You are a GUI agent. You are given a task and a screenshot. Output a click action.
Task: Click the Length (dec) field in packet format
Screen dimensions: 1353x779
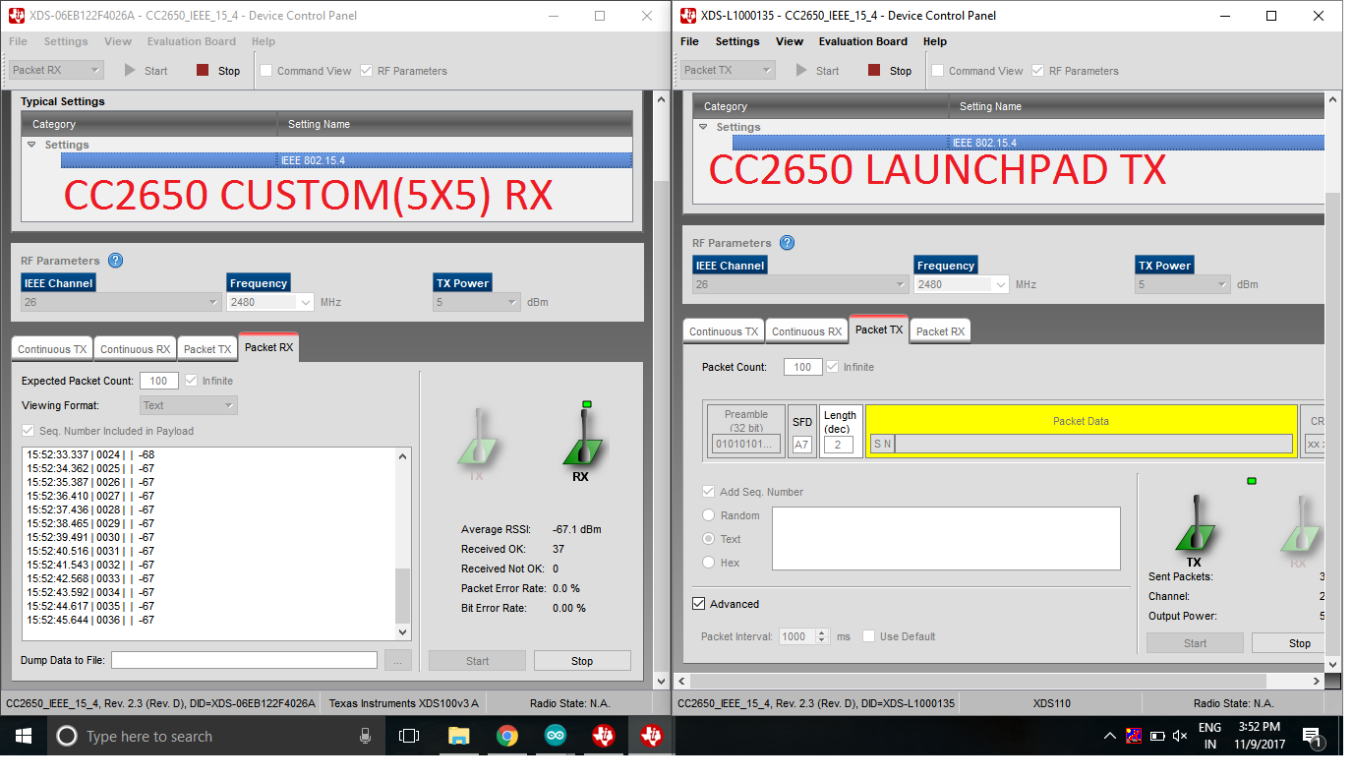click(838, 445)
